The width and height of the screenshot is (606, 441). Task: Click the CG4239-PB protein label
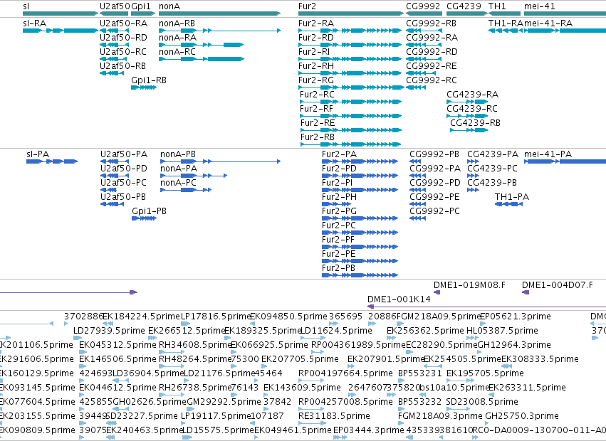tap(492, 183)
